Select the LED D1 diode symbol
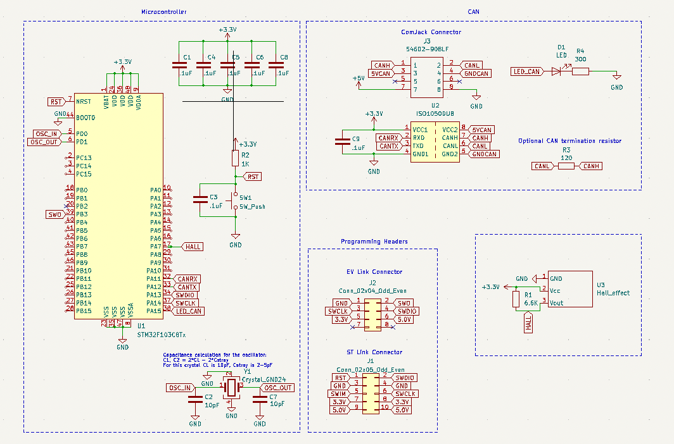The width and height of the screenshot is (674, 444). click(x=556, y=71)
